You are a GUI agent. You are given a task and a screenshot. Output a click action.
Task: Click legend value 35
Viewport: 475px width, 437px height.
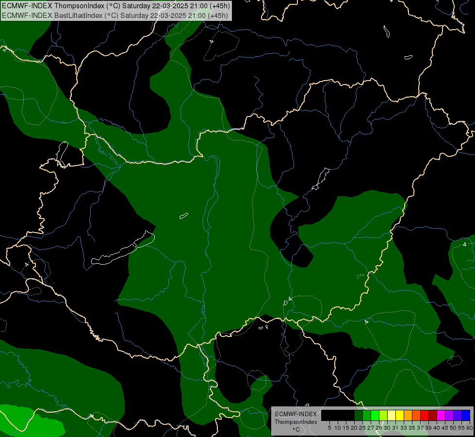coord(412,428)
